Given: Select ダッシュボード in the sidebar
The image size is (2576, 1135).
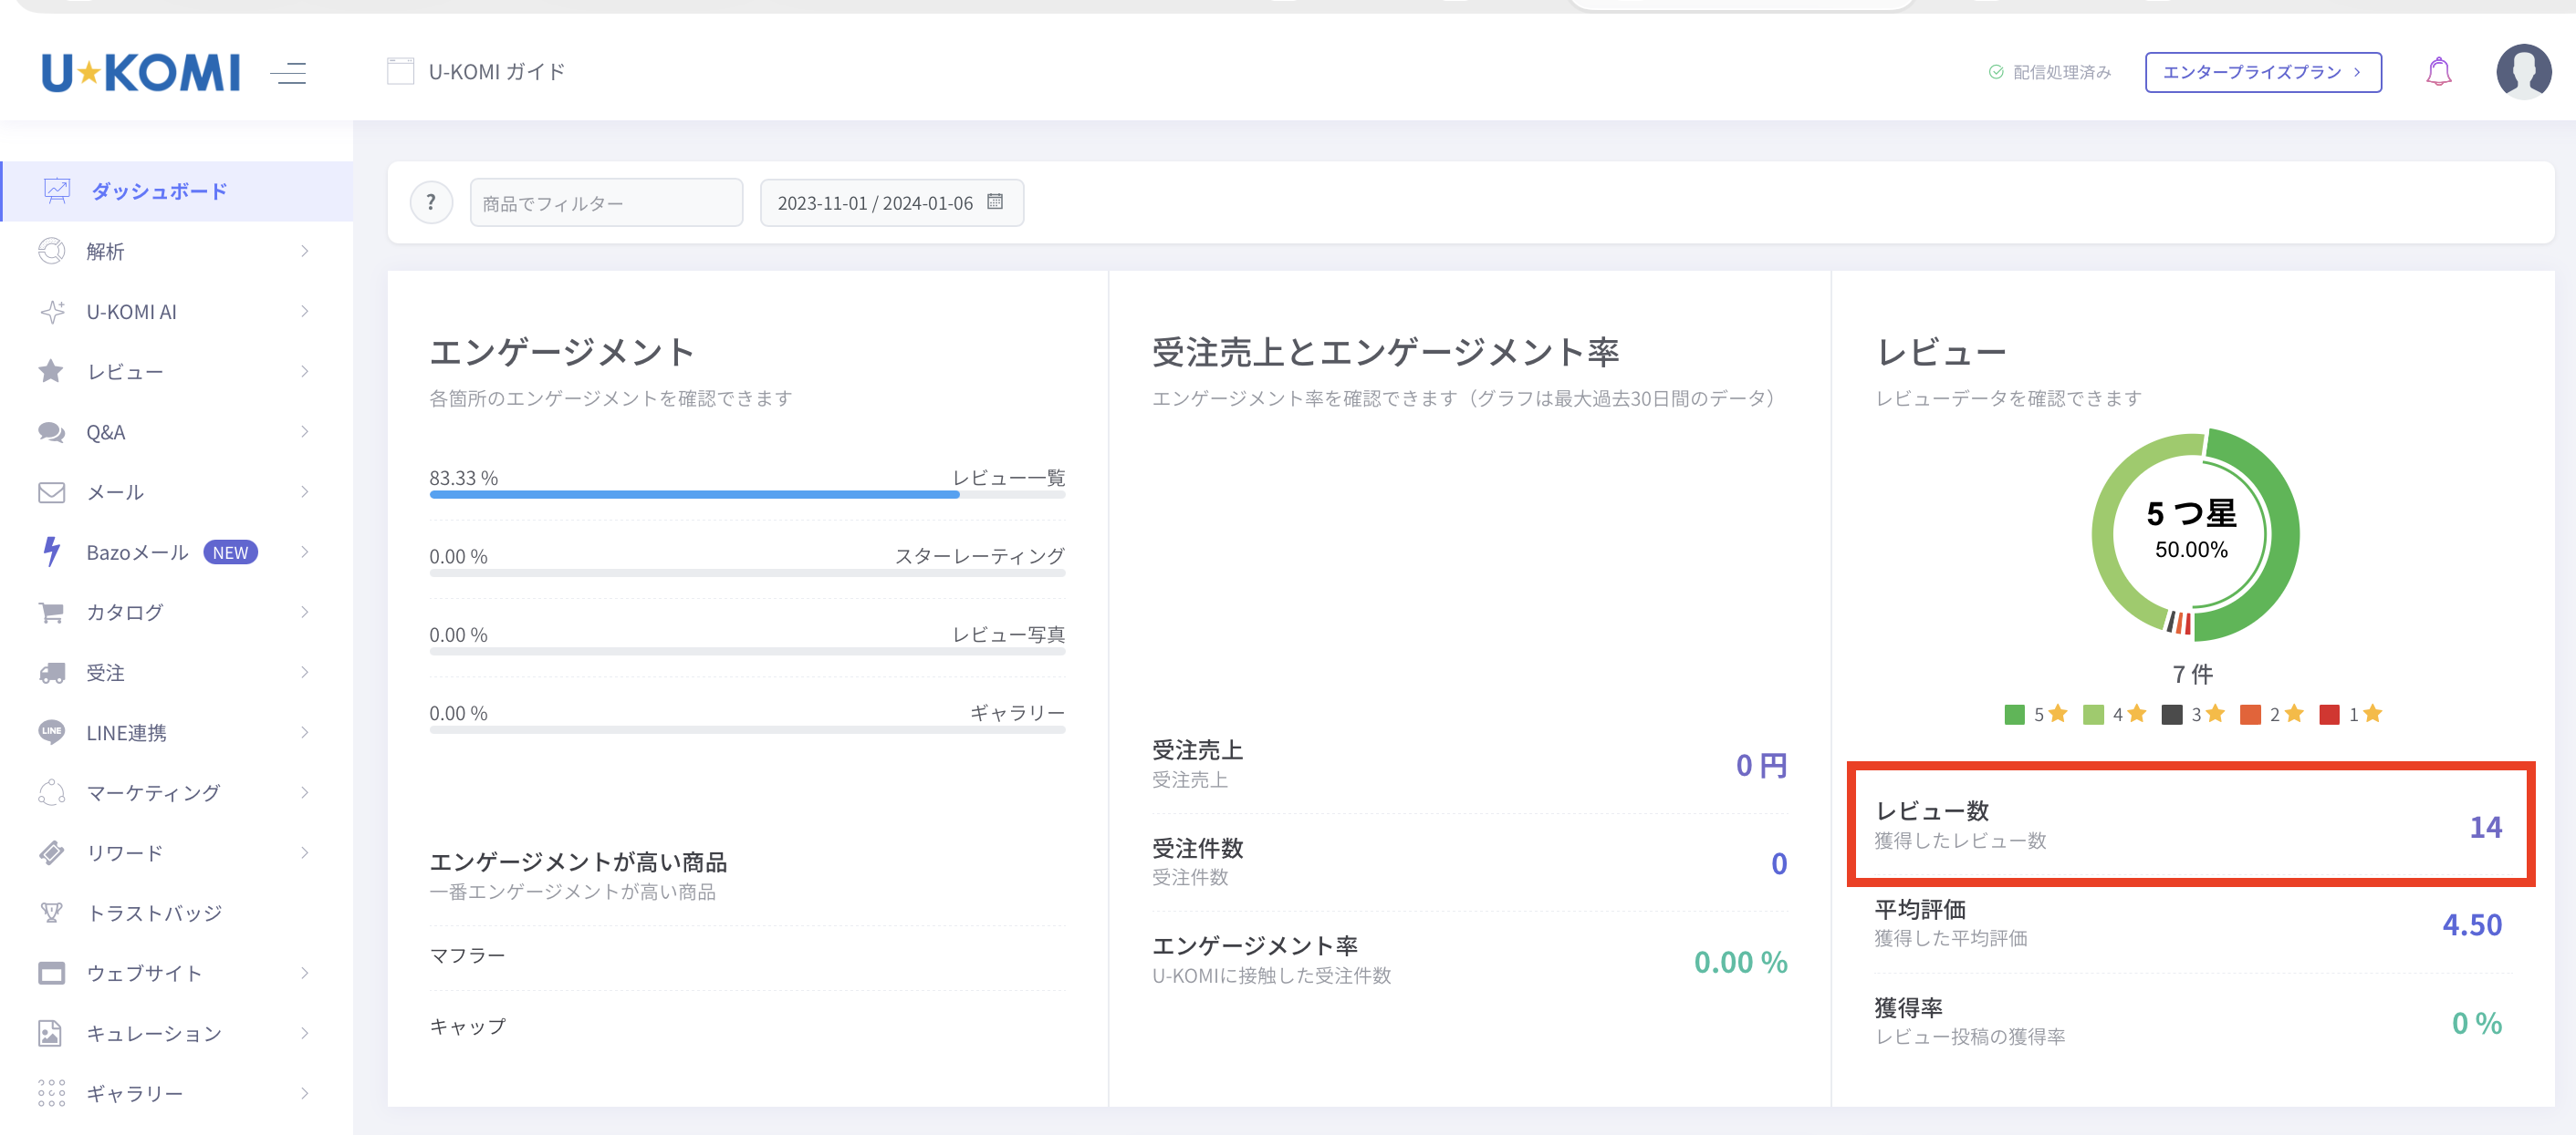Looking at the screenshot, I should click(x=159, y=191).
